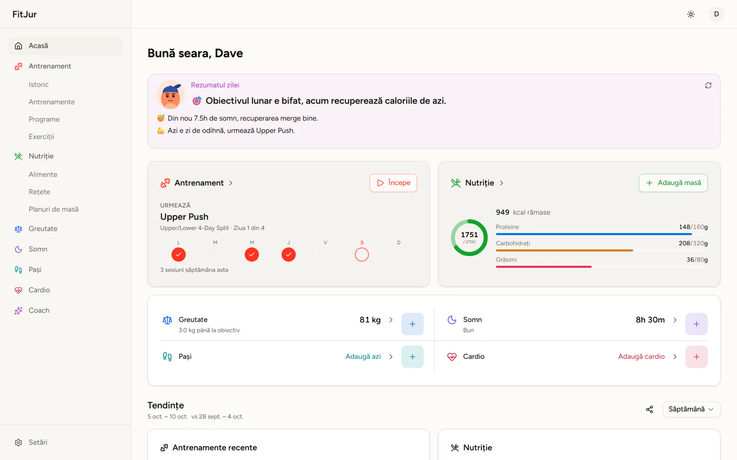This screenshot has width=737, height=460.
Task: Open sleep details via 8h 30m chevron
Action: point(675,320)
